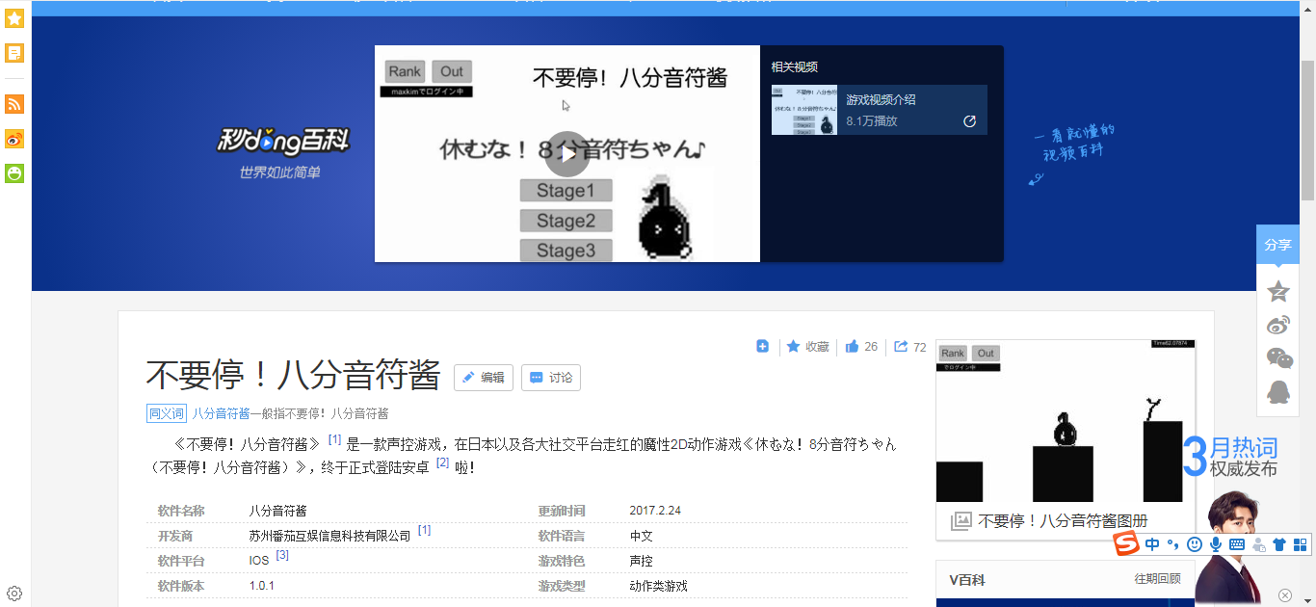Click the 秒懂百科 logo
Viewport: 1316px width, 607px height.
pyautogui.click(x=281, y=142)
